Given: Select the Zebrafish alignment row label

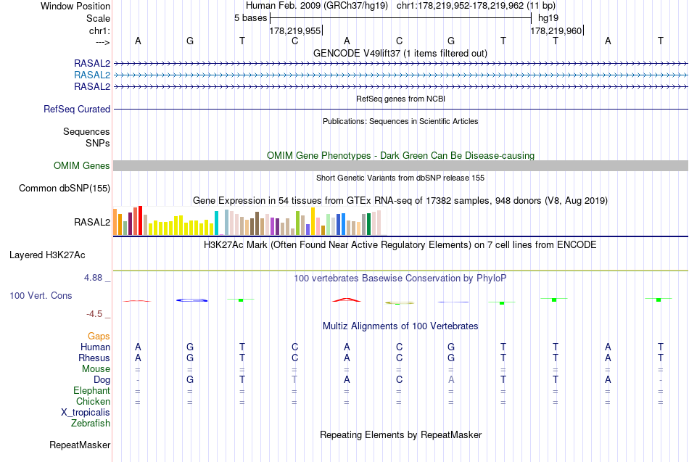Looking at the screenshot, I should tap(91, 424).
